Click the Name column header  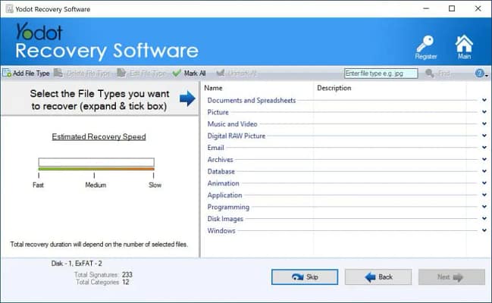coord(214,88)
